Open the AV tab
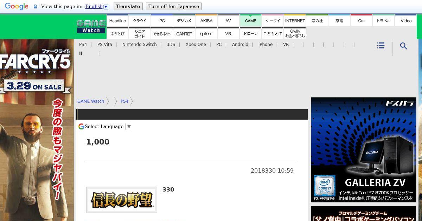The height and width of the screenshot is (221, 422). point(228,21)
